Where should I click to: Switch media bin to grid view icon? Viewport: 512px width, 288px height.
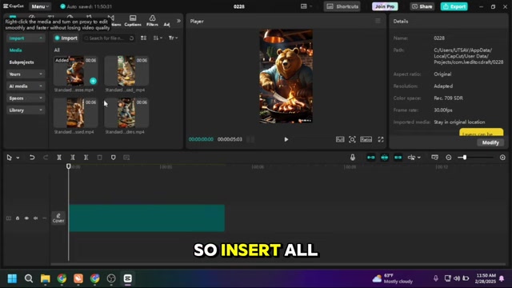(x=143, y=38)
